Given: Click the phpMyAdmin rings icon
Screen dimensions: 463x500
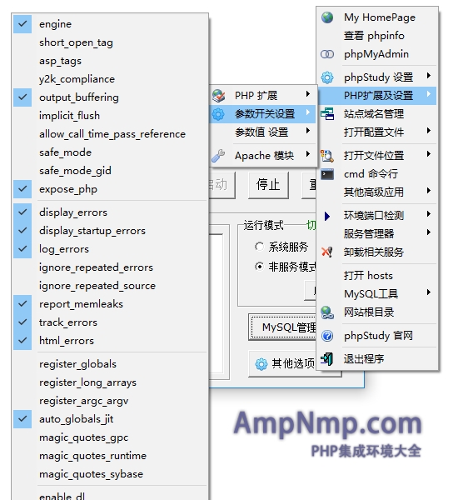Looking at the screenshot, I should tap(327, 54).
